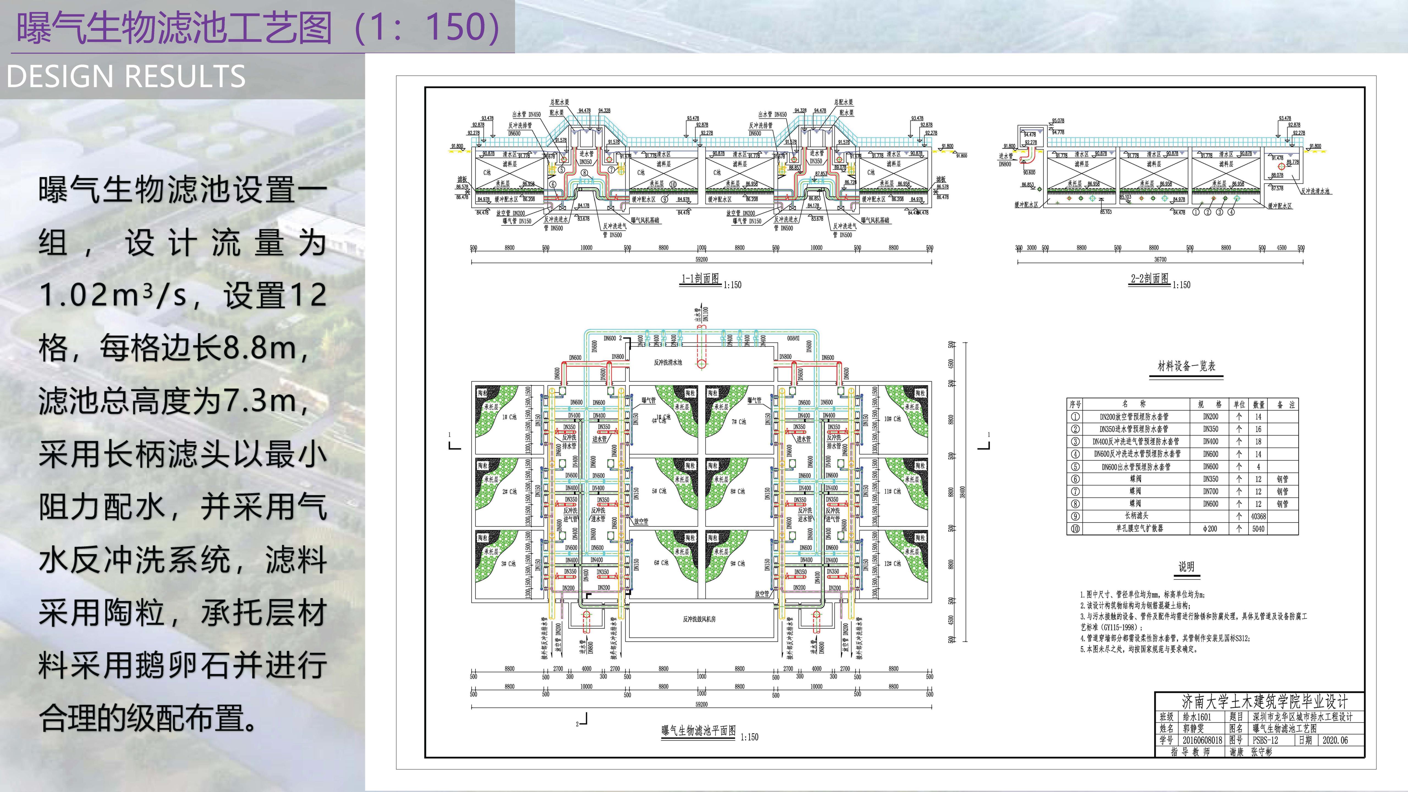This screenshot has width=1408, height=792.
Task: Click the 1# C池 cell label
Action: click(509, 417)
